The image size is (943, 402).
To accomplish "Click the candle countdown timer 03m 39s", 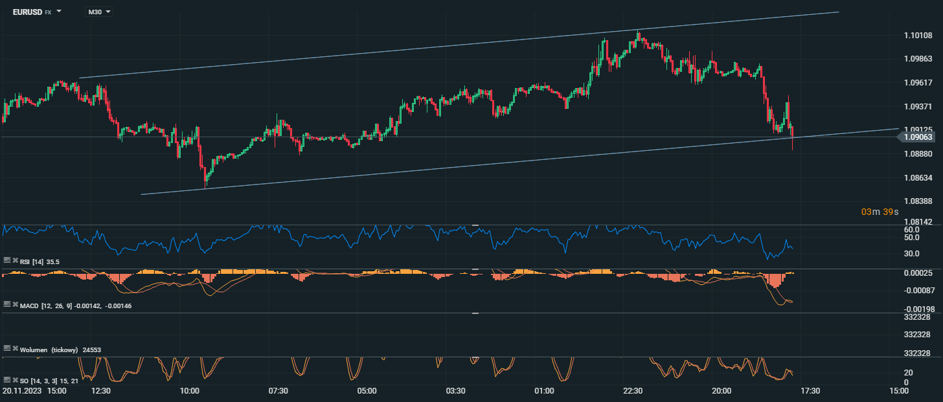I will coord(880,212).
